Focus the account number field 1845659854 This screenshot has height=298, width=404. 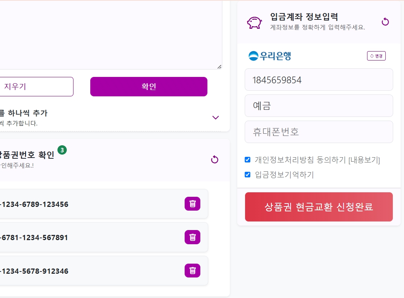pyautogui.click(x=319, y=80)
